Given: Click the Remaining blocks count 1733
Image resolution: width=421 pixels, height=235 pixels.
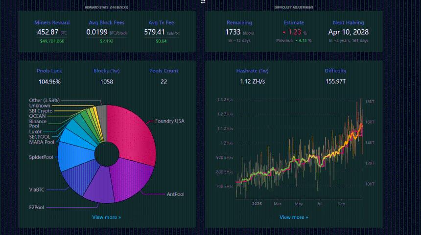Looking at the screenshot, I should click(x=233, y=32).
